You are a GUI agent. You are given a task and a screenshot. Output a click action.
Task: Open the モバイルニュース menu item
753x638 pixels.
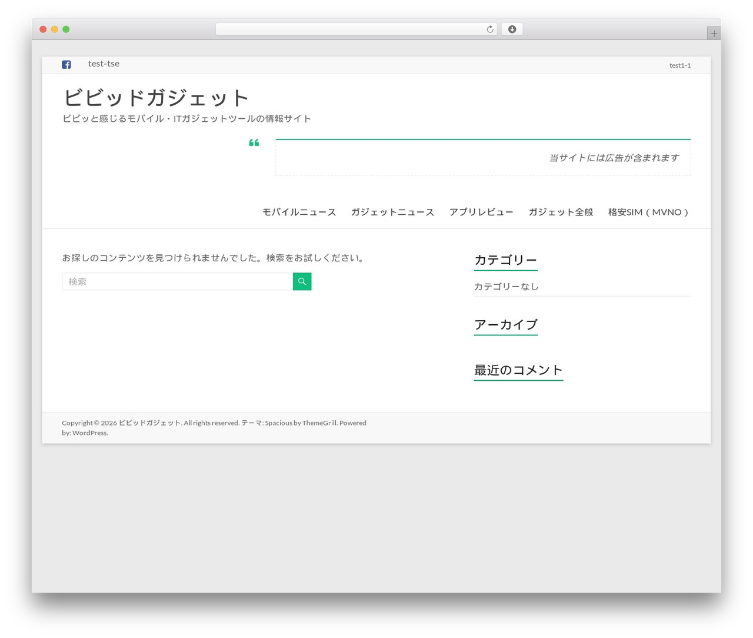[299, 212]
